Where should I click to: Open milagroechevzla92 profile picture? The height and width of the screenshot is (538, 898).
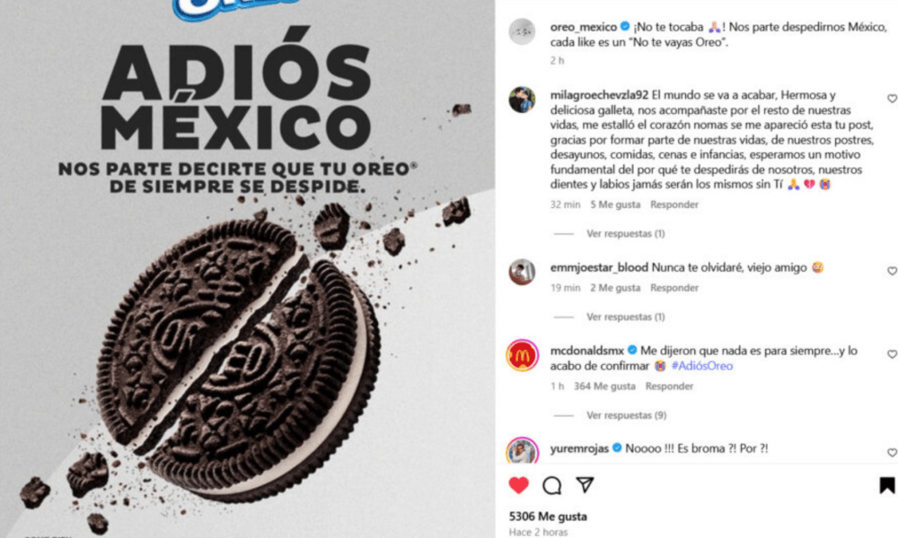point(523,100)
